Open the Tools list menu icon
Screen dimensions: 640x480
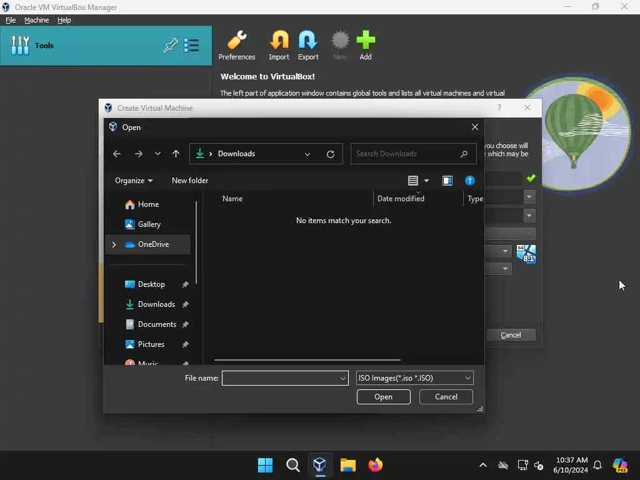(191, 45)
